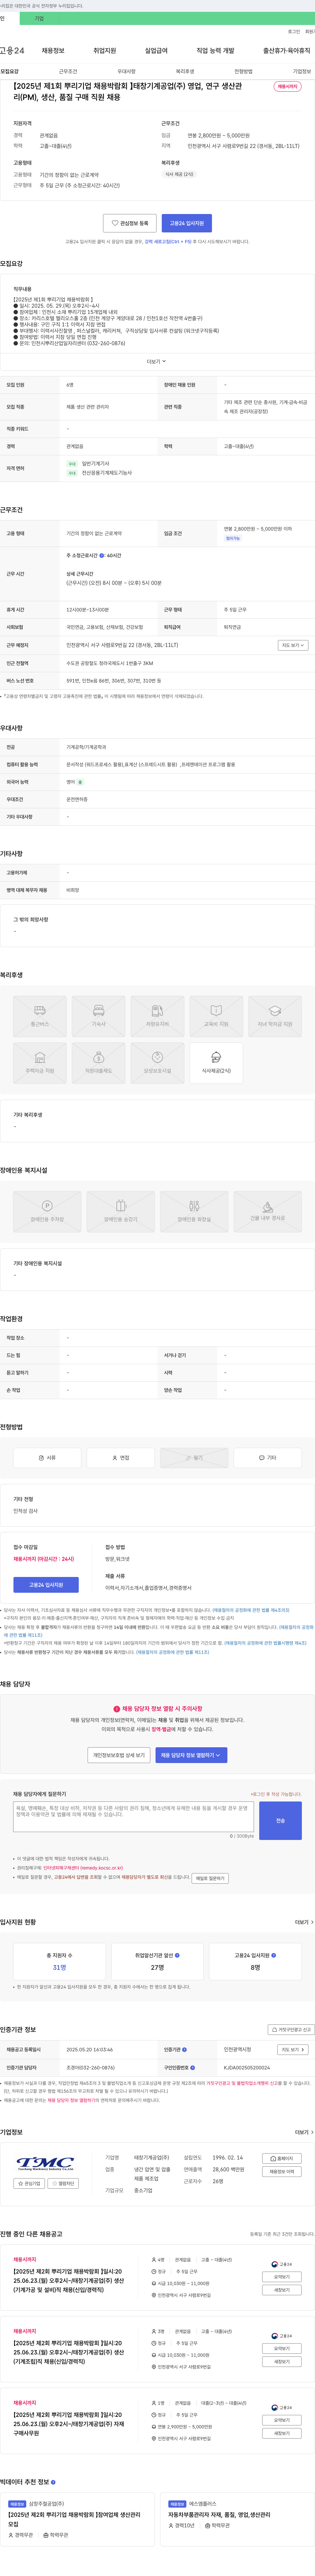Click info icon beside 빅데이터 추천 정보
Image resolution: width=315 pixels, height=2576 pixels.
click(x=53, y=2482)
